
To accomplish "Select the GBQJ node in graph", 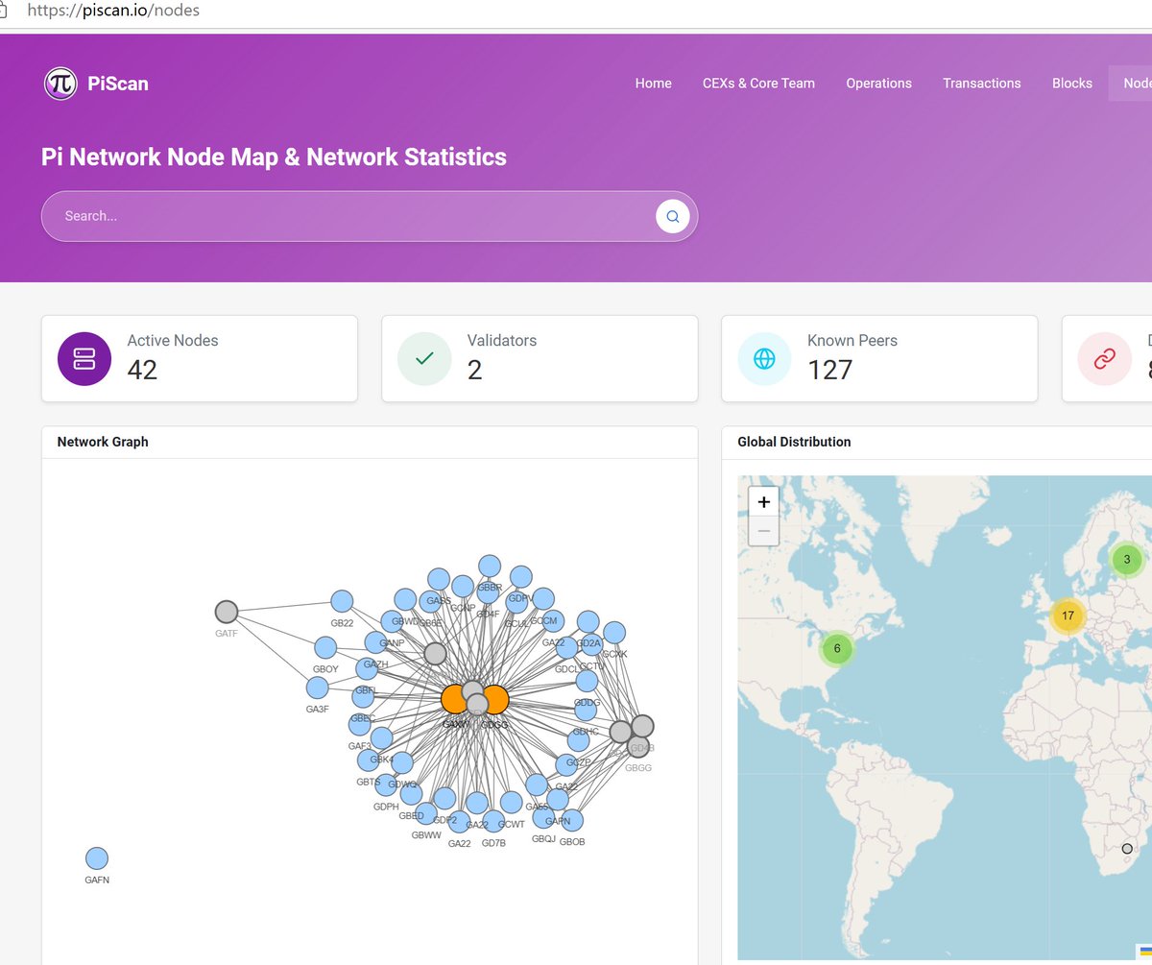I will click(543, 818).
